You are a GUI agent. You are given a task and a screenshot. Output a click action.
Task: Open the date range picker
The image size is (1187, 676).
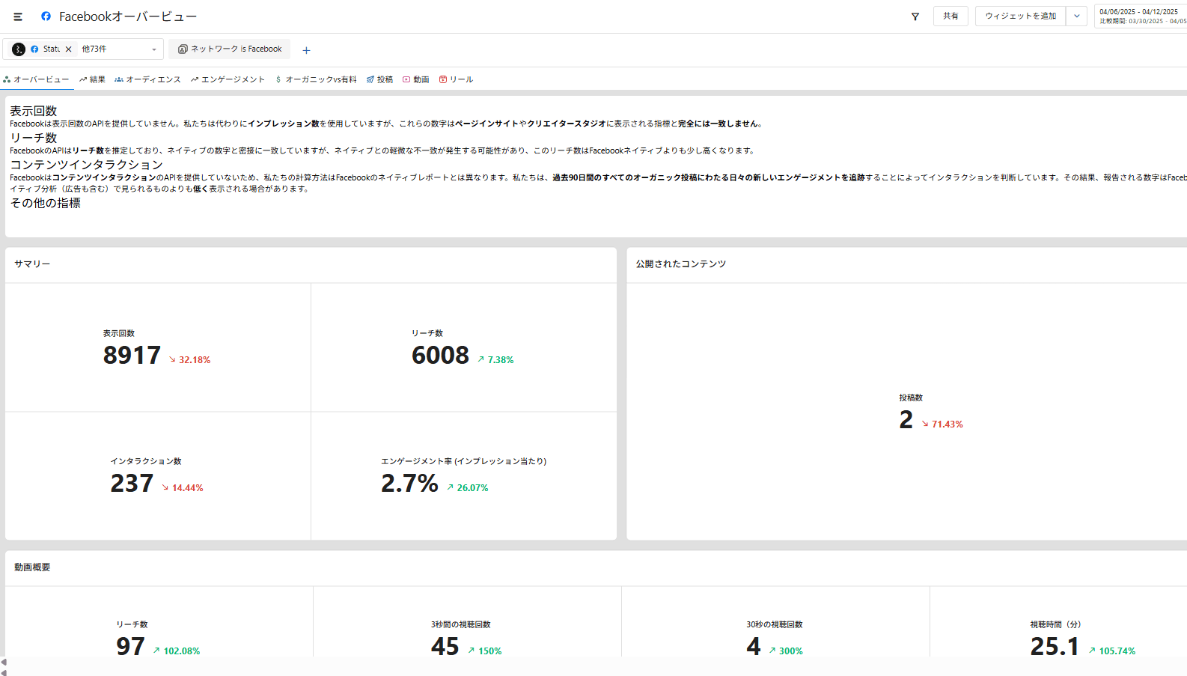1140,16
